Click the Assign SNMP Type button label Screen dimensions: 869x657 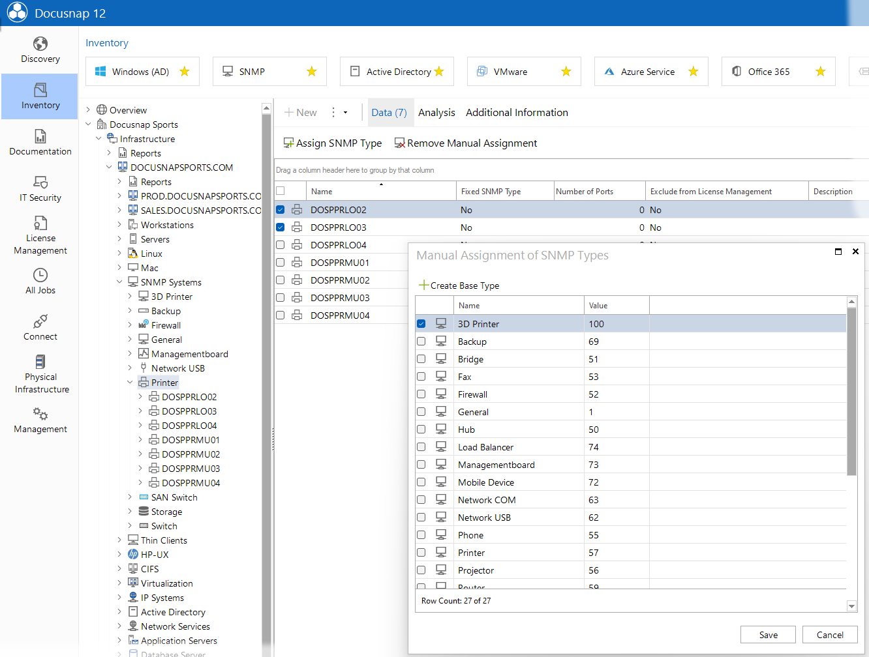click(x=339, y=143)
